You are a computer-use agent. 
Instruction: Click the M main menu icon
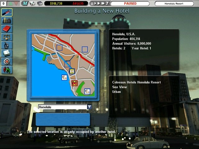[x=25, y=3]
